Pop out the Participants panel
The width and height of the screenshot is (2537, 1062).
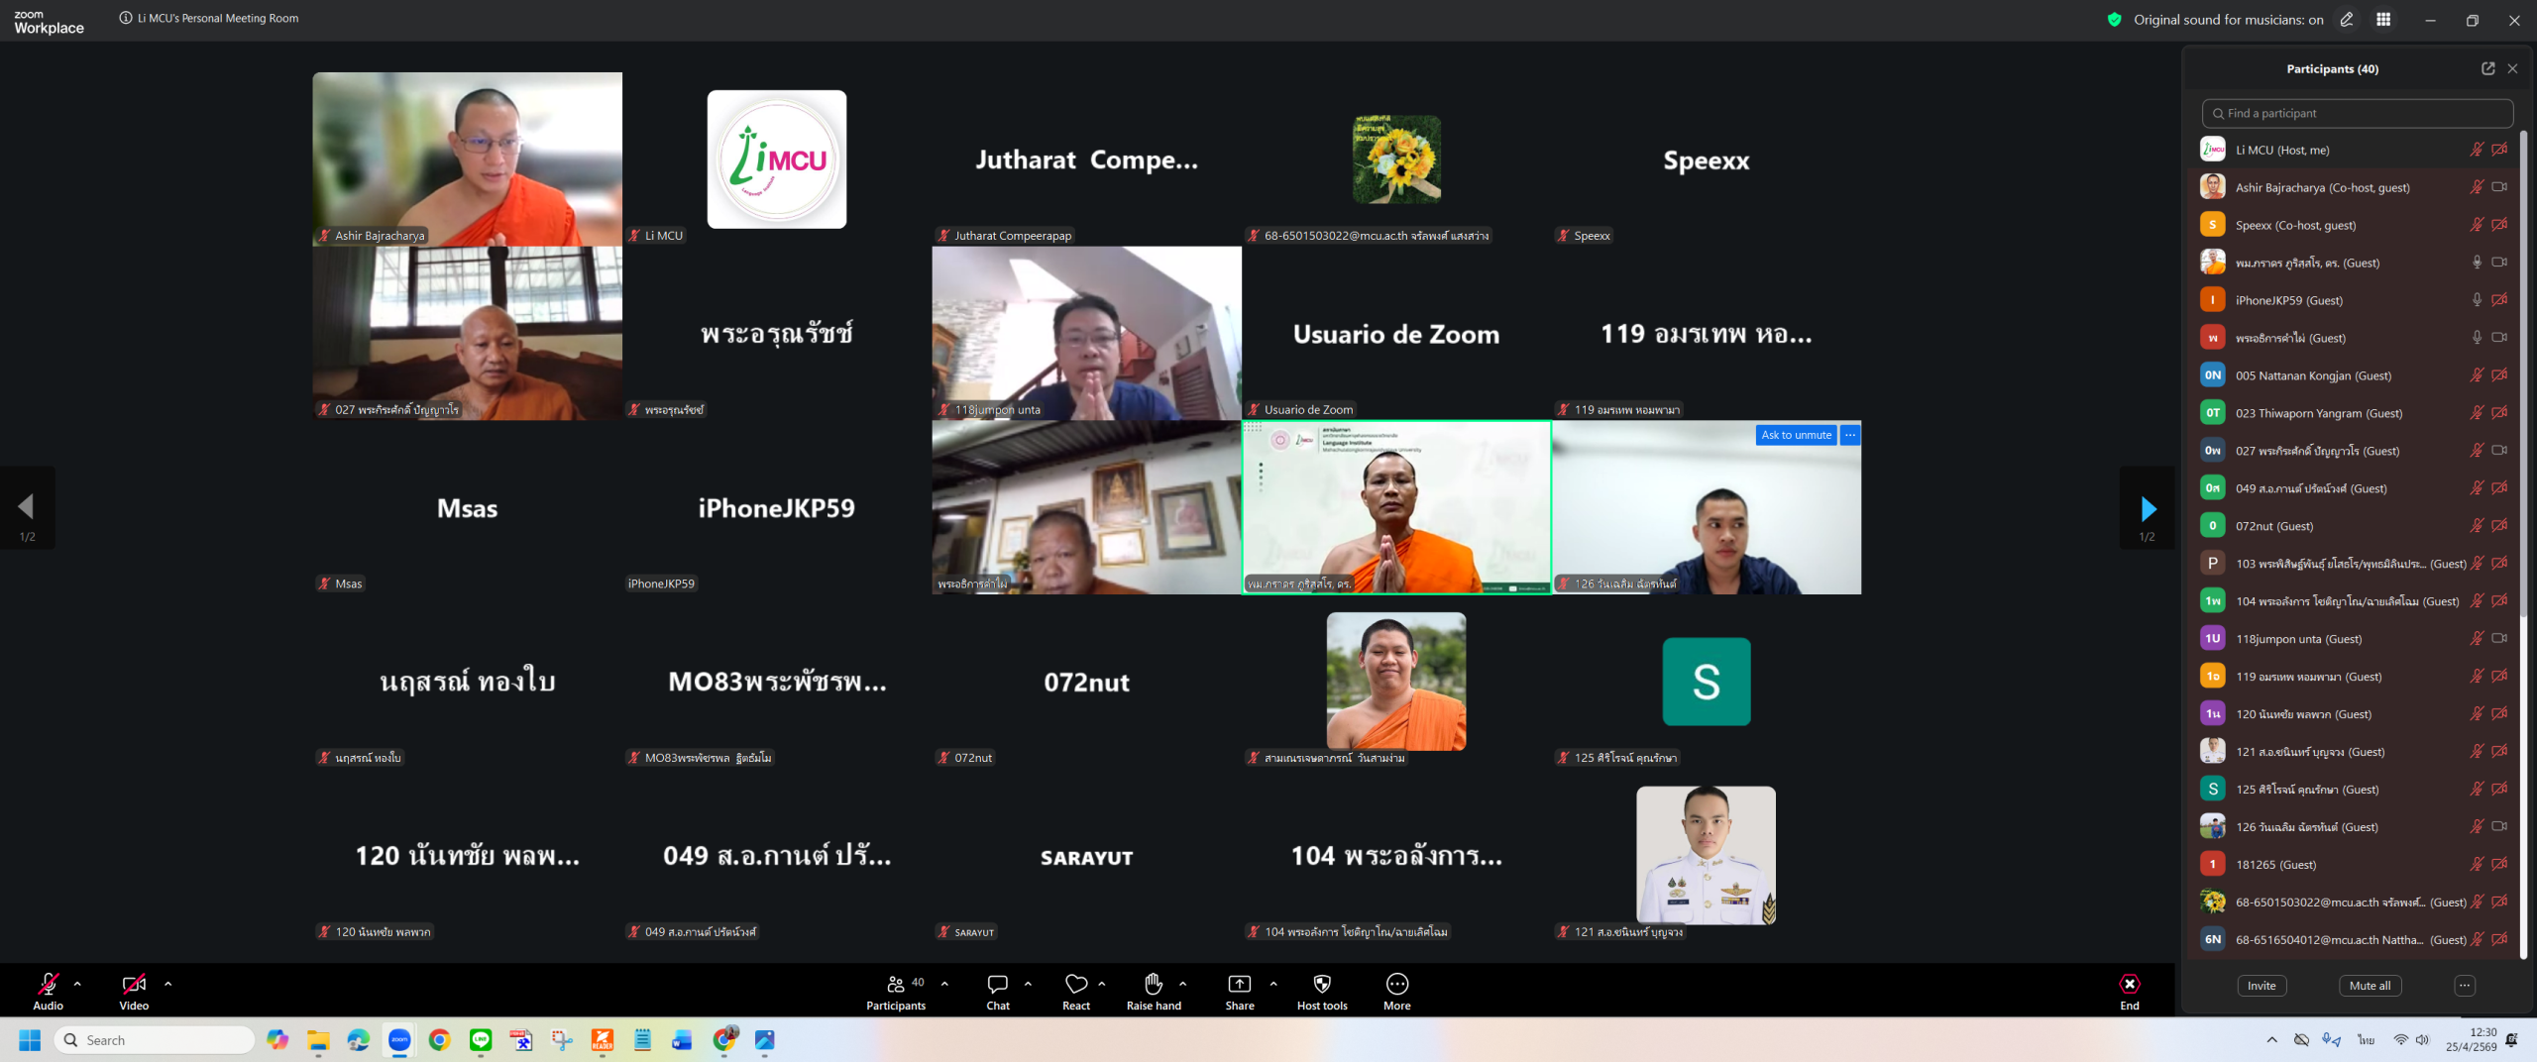tap(2487, 68)
